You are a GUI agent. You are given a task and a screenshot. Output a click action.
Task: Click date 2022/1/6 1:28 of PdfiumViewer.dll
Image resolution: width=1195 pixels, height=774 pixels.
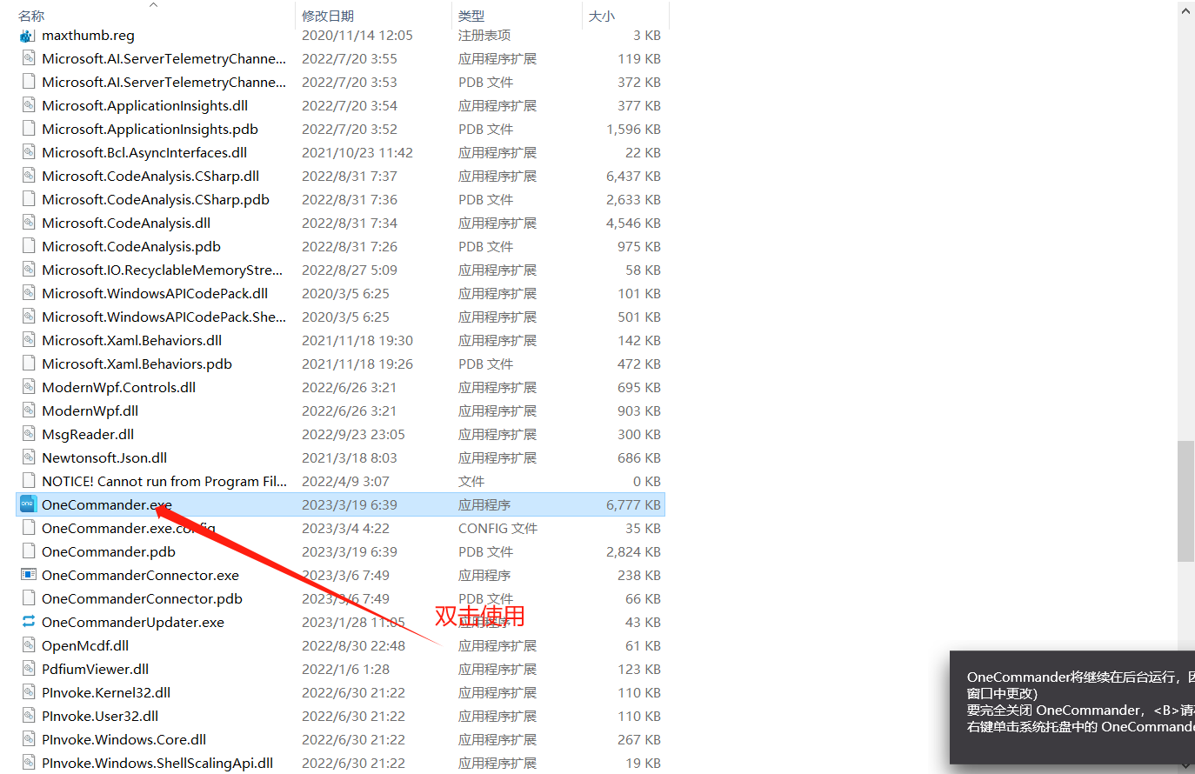coord(345,669)
